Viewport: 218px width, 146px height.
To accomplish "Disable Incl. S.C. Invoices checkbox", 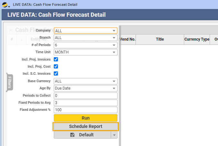I will tap(56, 73).
